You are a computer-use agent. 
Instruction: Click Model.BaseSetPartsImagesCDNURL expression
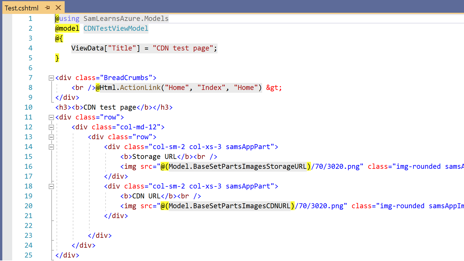coord(229,206)
